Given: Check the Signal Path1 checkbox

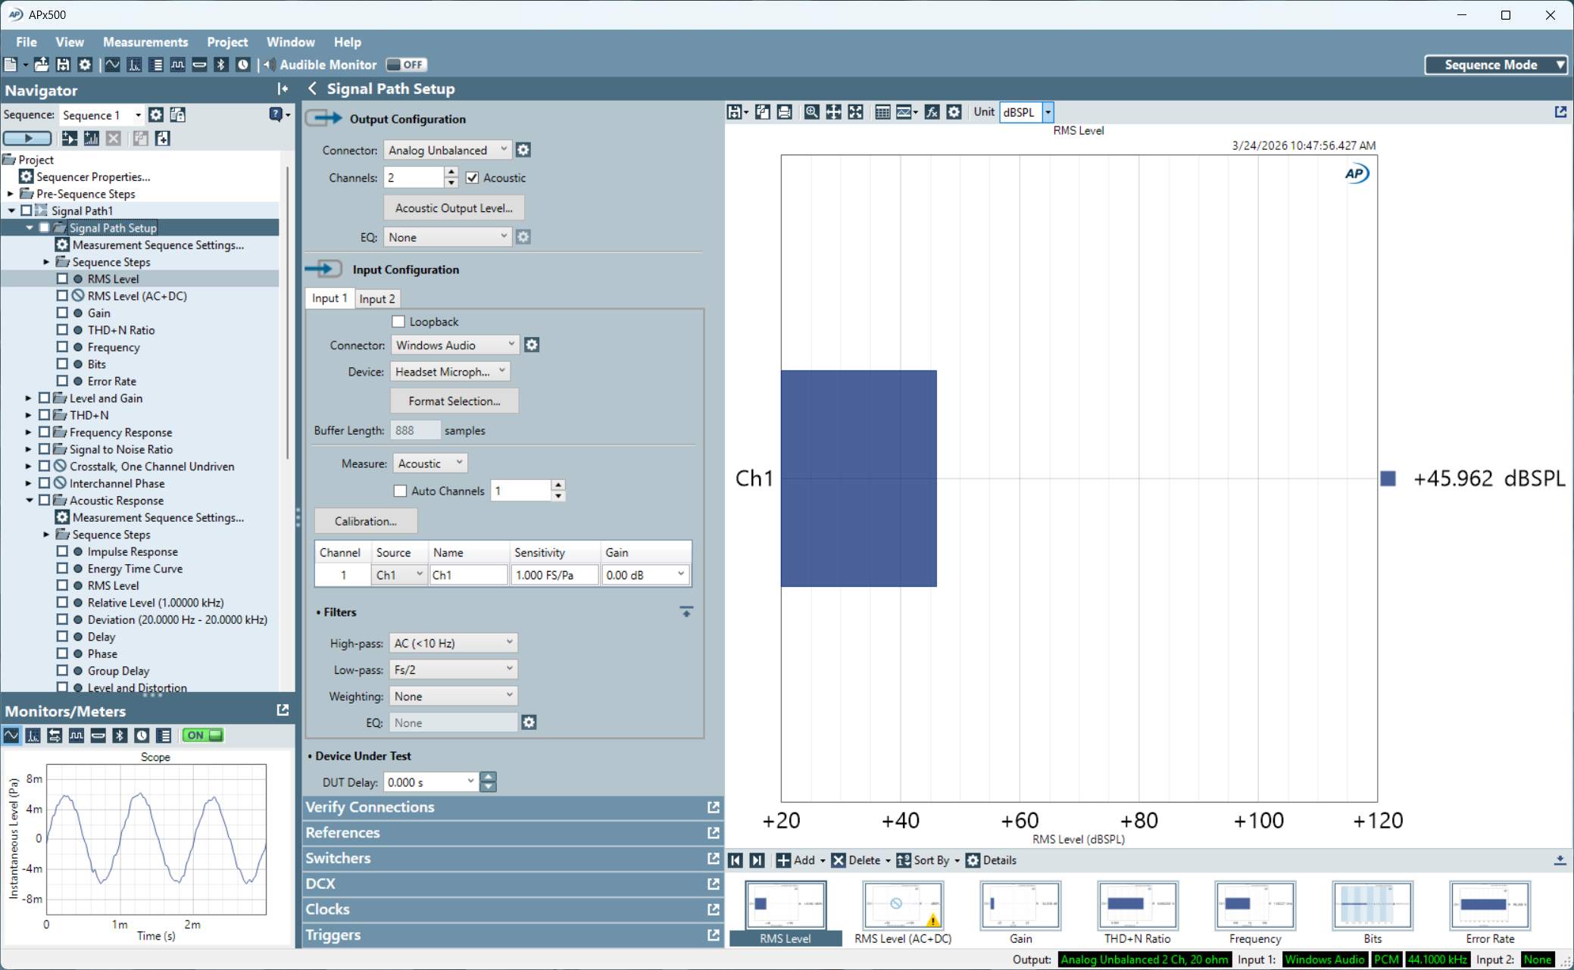Looking at the screenshot, I should point(27,211).
